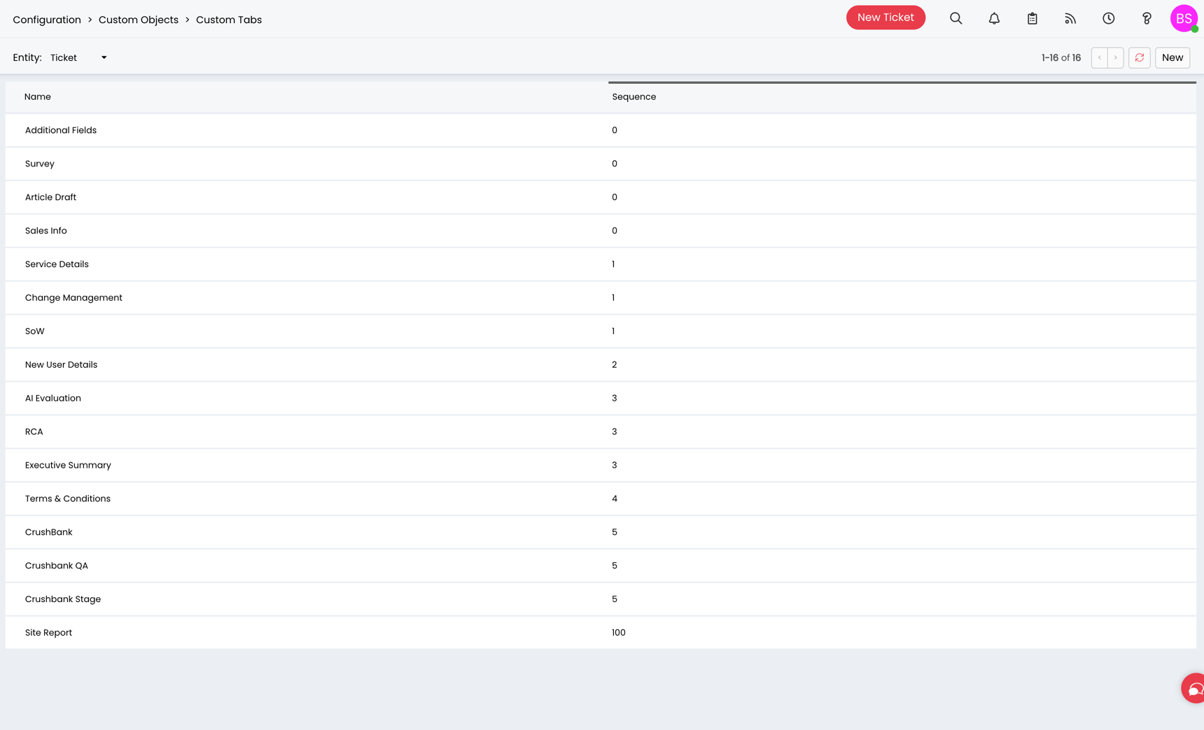
Task: Open the search magnifier icon
Action: click(x=955, y=19)
